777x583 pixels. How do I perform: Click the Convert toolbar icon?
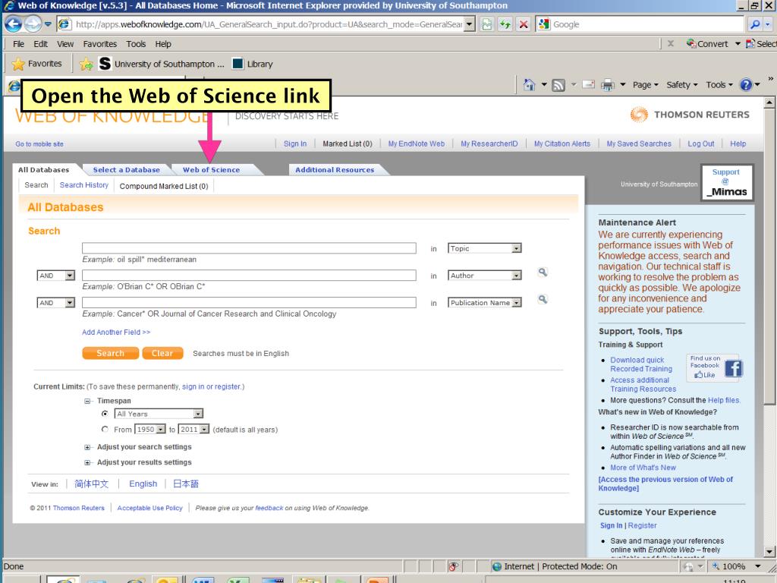[708, 43]
